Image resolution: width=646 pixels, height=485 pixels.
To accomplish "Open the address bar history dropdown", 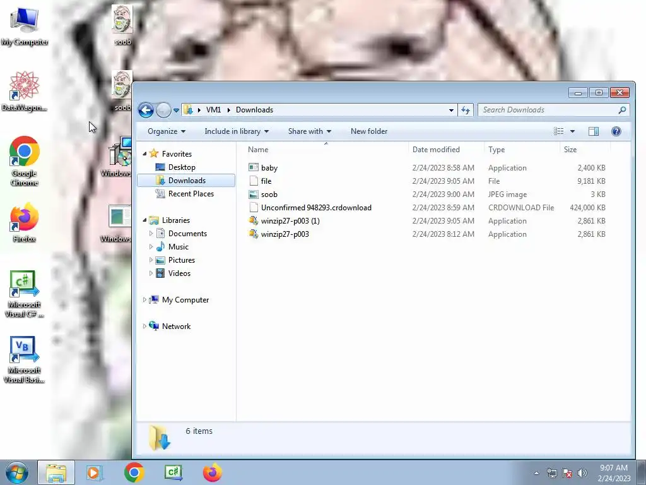I will pyautogui.click(x=451, y=110).
